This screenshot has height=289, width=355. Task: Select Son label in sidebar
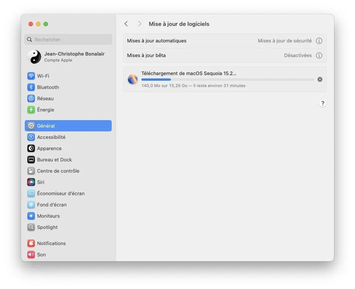42,255
